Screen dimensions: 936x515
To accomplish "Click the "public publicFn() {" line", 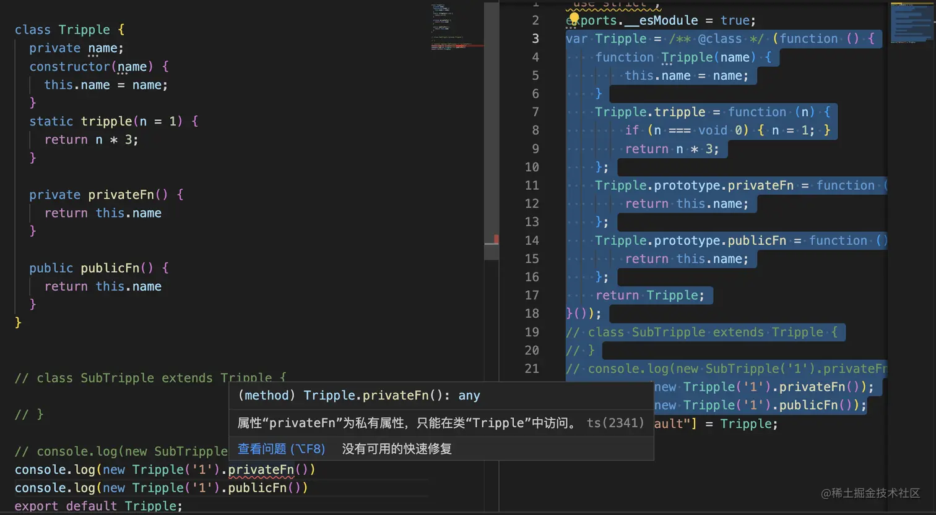I will click(99, 268).
